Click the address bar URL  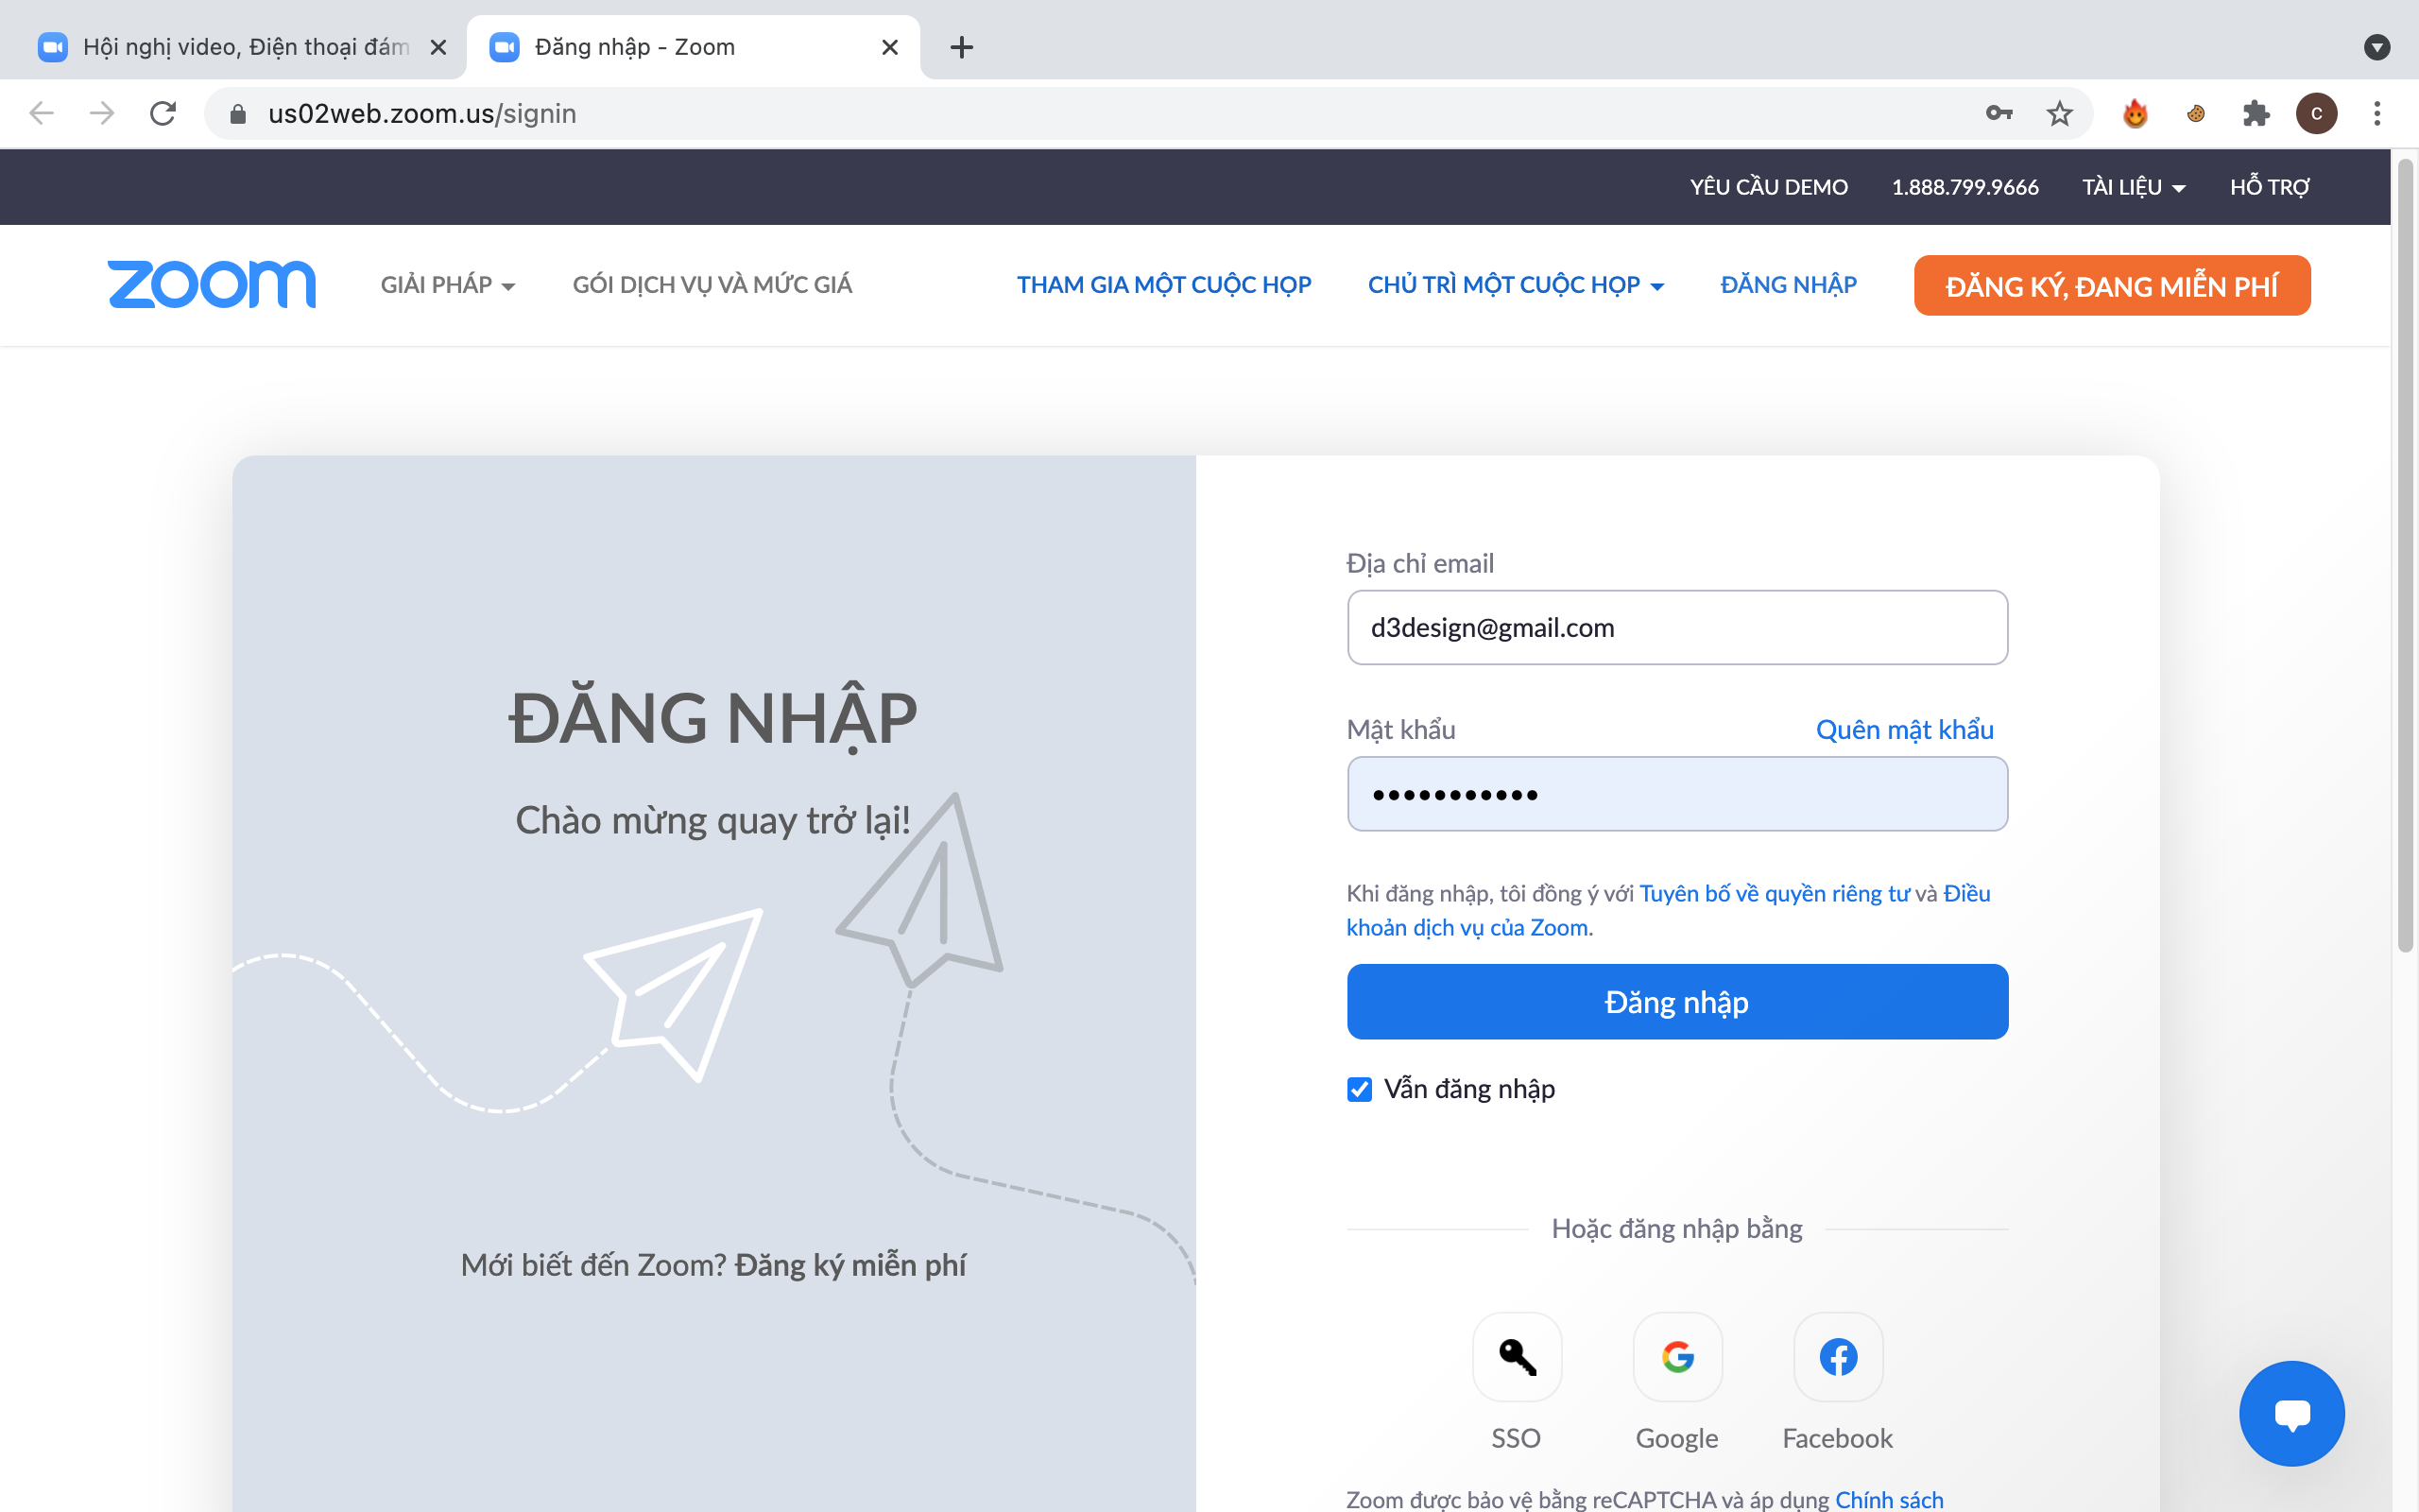click(x=421, y=114)
